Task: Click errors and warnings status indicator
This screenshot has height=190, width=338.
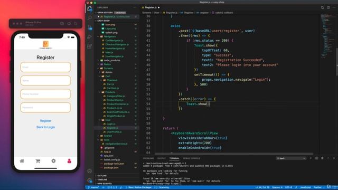Action: pos(112,187)
